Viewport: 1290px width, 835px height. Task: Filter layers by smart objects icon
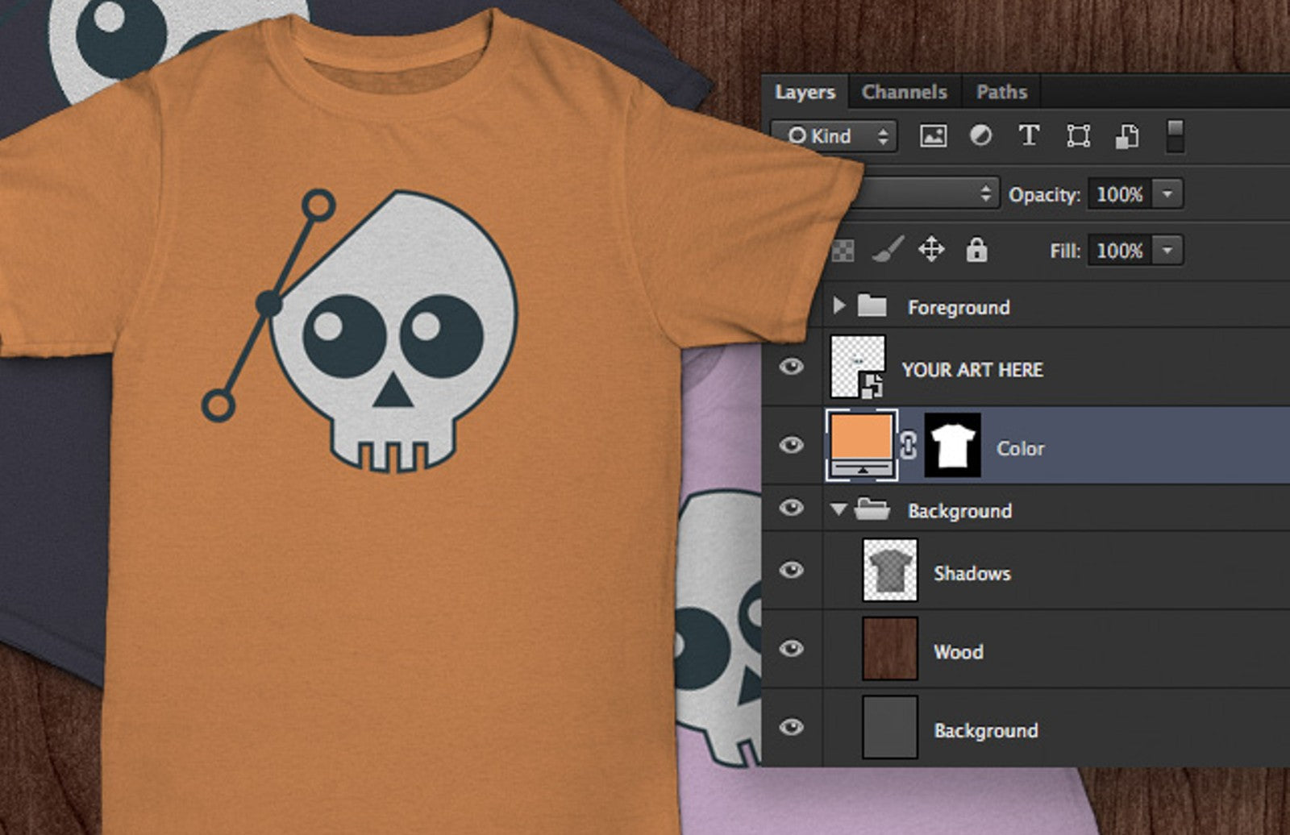coord(1128,135)
